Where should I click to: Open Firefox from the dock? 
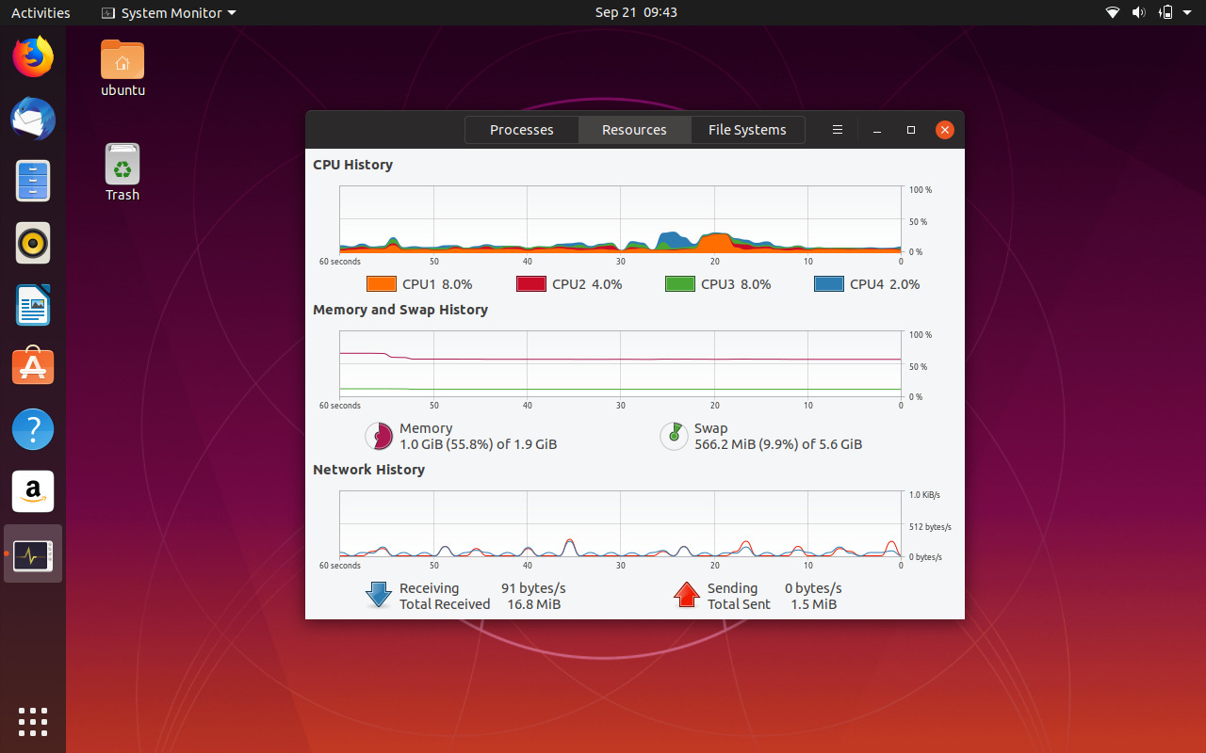[32, 56]
